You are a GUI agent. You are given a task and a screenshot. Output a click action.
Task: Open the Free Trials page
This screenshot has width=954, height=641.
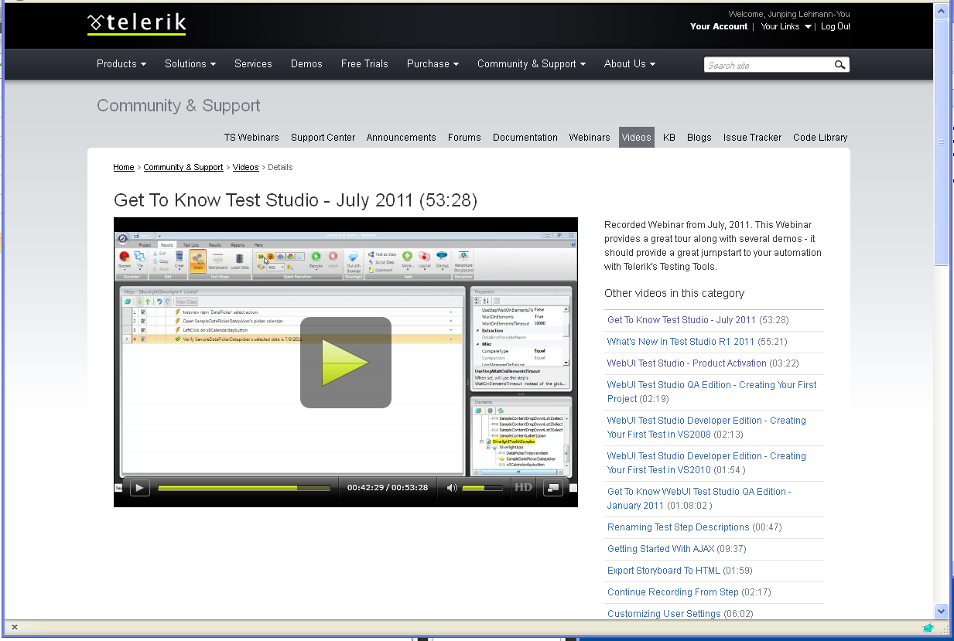[364, 64]
